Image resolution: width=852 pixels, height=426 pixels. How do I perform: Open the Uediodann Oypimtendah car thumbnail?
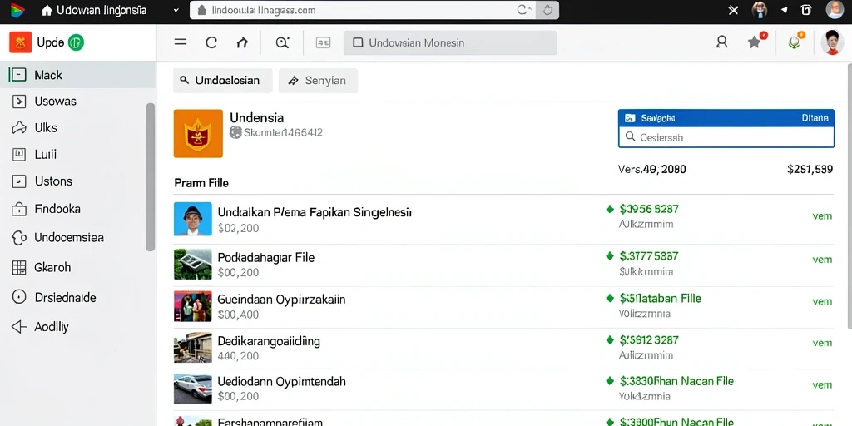click(192, 389)
